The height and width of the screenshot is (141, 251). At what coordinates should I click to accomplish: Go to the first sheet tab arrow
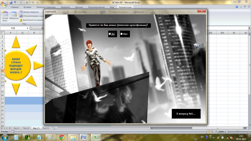coord(2,128)
